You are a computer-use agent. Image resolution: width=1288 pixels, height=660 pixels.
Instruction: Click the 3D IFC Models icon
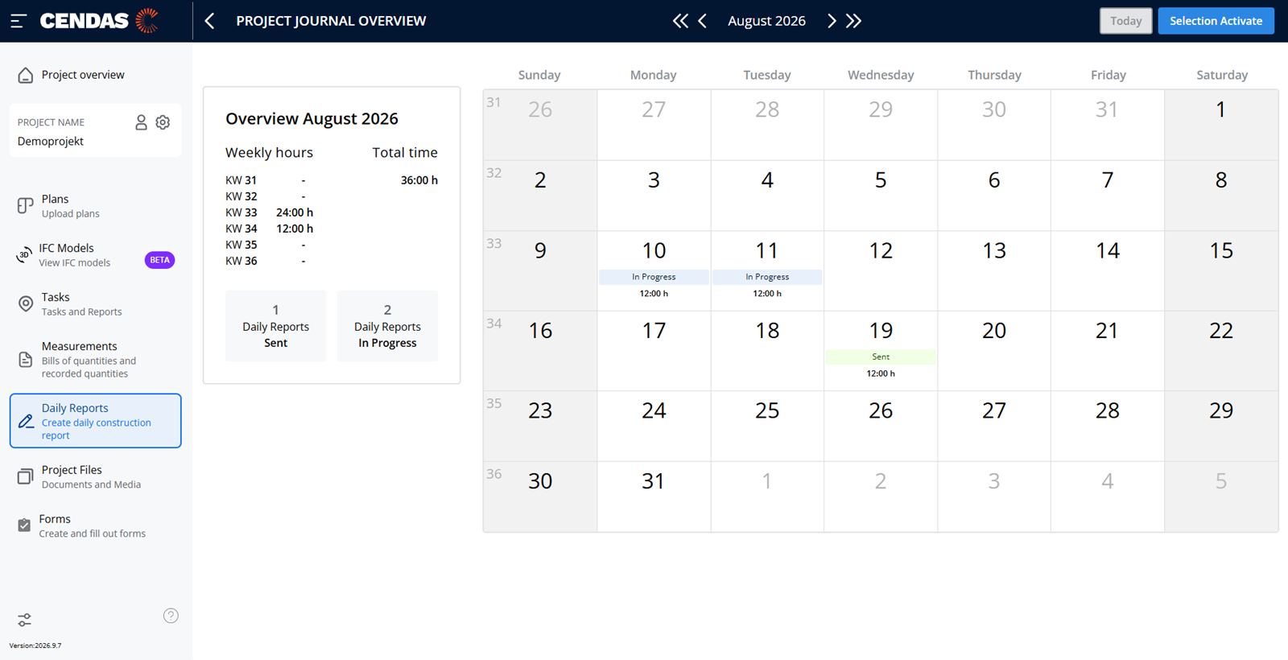click(x=24, y=255)
